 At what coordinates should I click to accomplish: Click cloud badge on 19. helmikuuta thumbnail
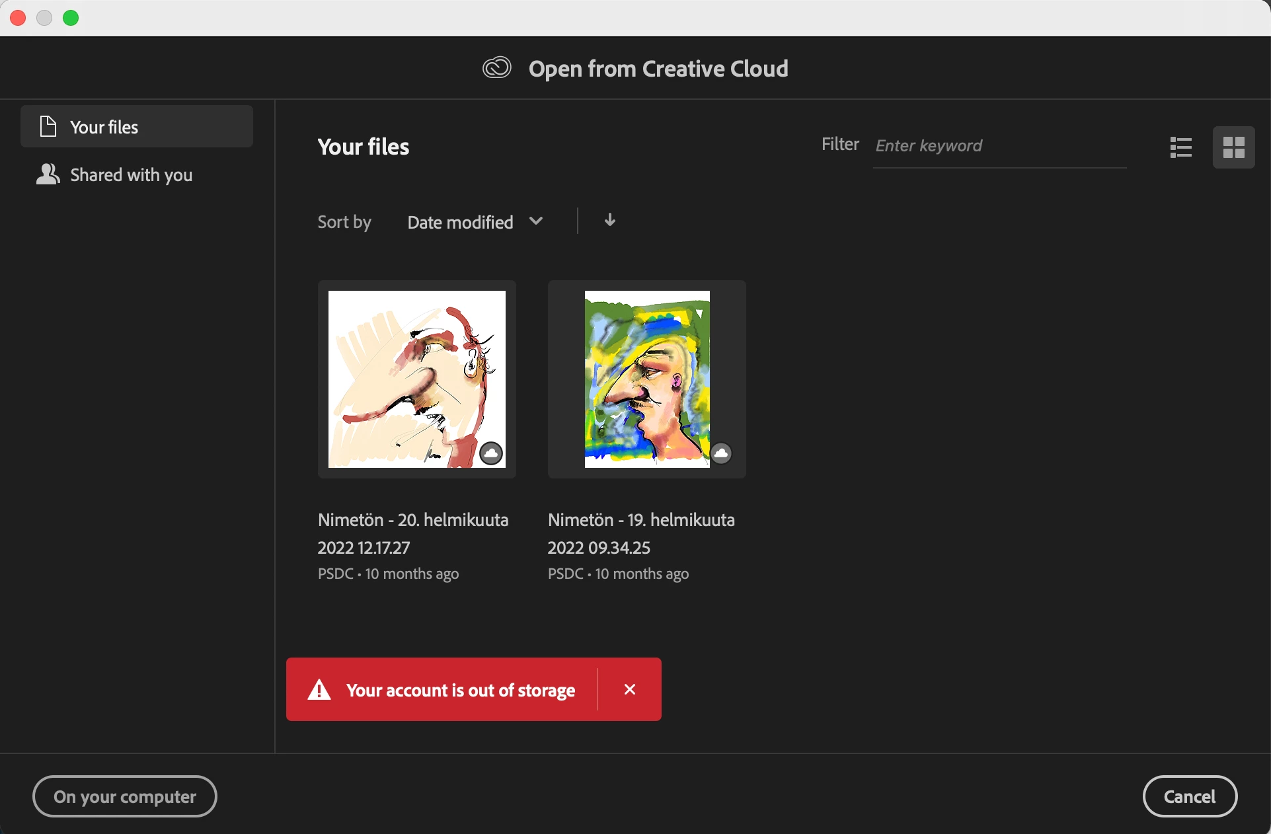click(721, 453)
